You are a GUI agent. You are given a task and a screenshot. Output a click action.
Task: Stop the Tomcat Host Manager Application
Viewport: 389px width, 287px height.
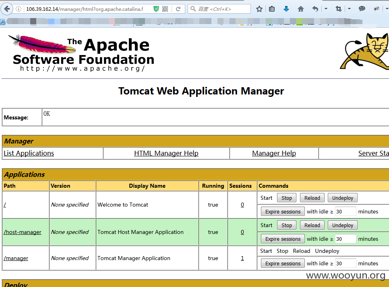click(x=287, y=225)
